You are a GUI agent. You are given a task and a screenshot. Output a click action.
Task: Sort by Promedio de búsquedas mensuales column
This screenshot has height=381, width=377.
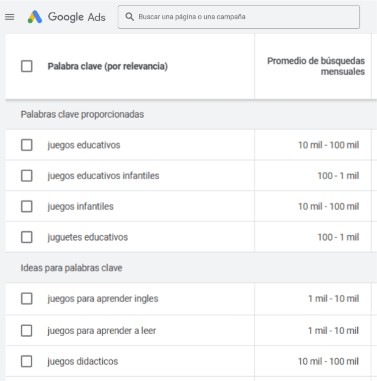click(316, 67)
